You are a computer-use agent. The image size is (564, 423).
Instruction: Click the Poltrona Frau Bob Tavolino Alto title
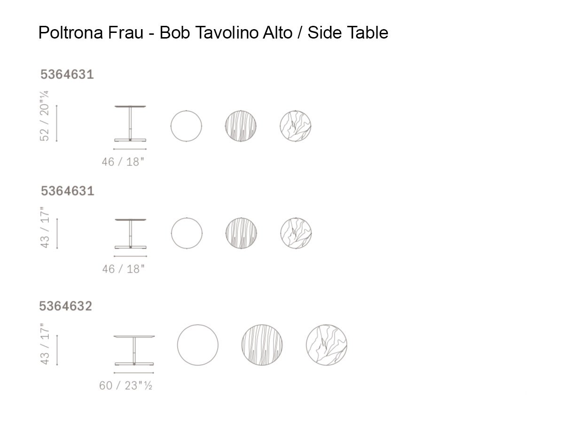213,32
